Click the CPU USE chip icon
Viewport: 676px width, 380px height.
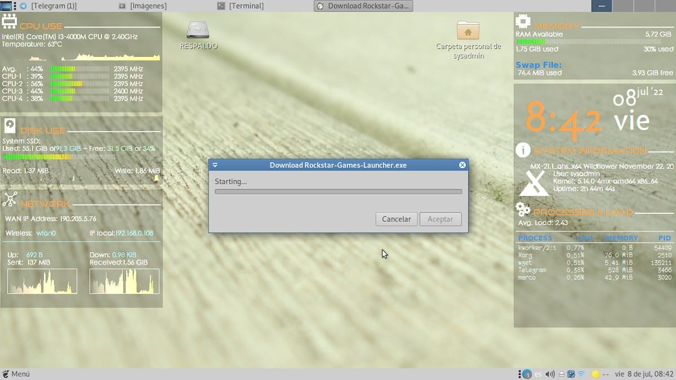10,22
